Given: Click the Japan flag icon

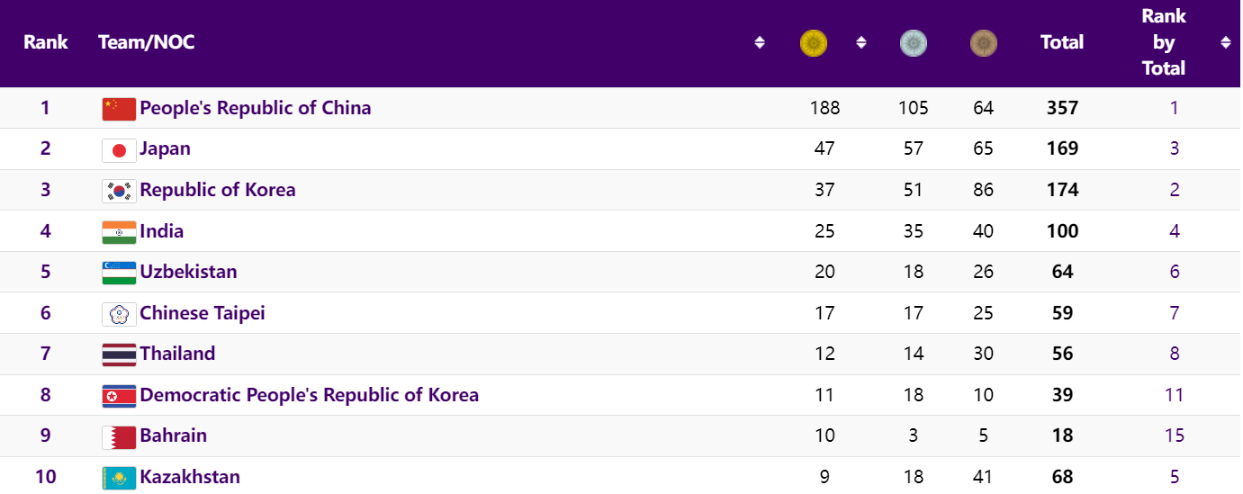Looking at the screenshot, I should [119, 150].
